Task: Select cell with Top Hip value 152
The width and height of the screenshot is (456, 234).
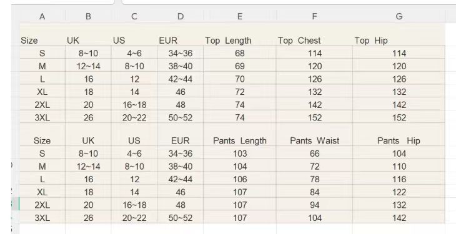Action: (399, 117)
